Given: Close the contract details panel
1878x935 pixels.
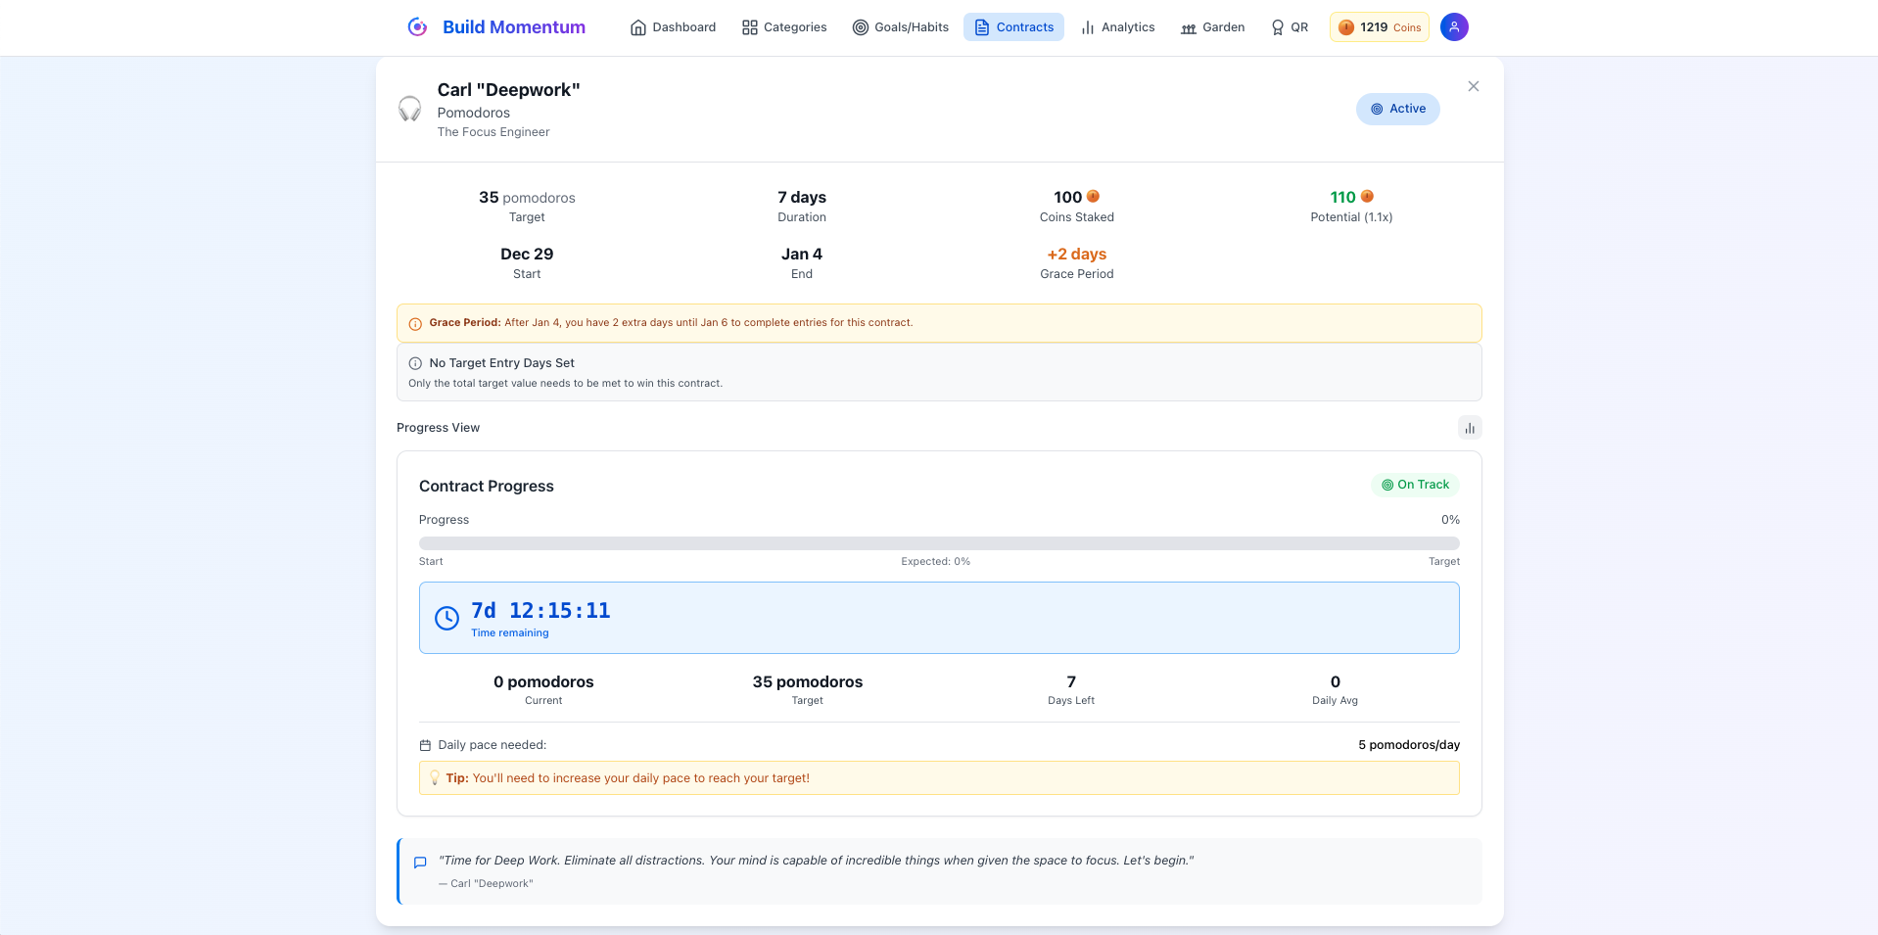Looking at the screenshot, I should tap(1473, 87).
